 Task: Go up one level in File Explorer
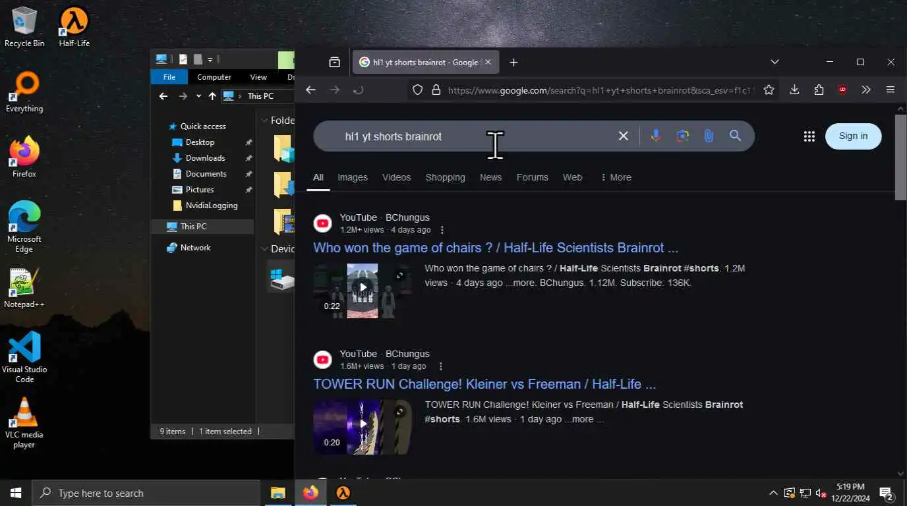[x=212, y=96]
